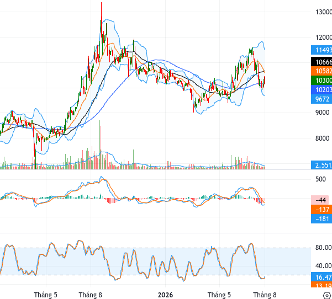332x299 pixels.
Task: Select the pink -44 histogram value label
Action: 320,200
